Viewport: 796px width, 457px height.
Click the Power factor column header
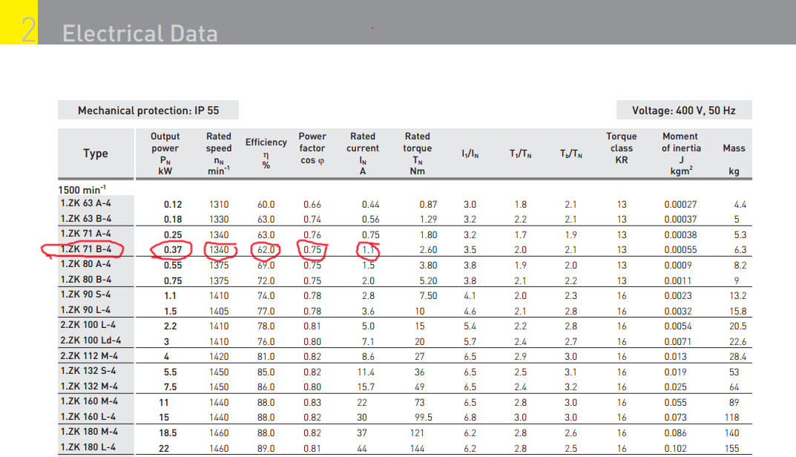click(x=312, y=148)
